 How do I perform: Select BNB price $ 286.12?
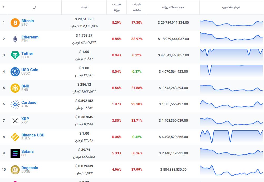(84, 84)
